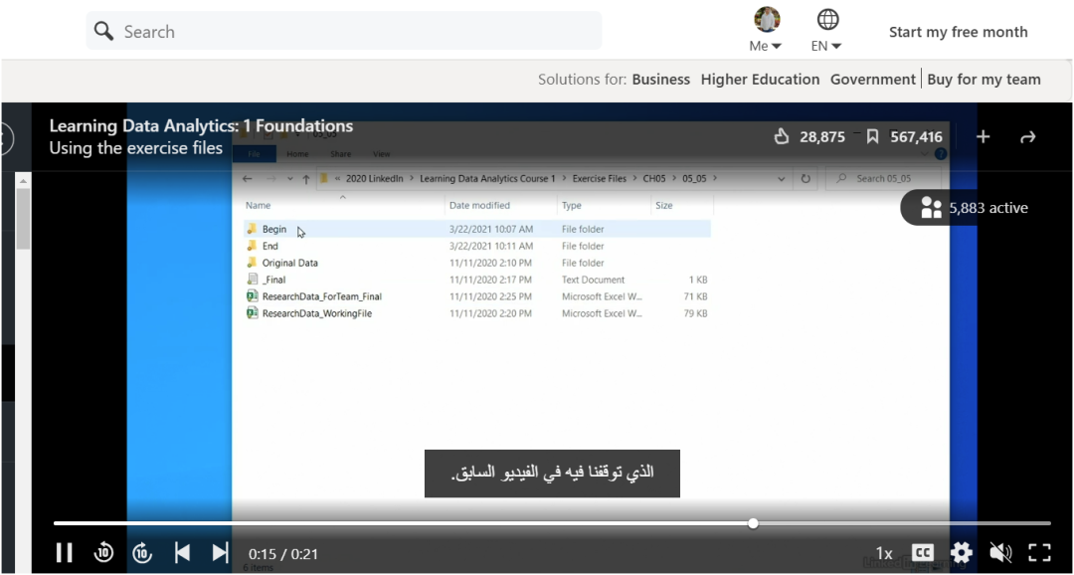Unmute the video audio
Screen dimensions: 1074x575
(x=1000, y=552)
